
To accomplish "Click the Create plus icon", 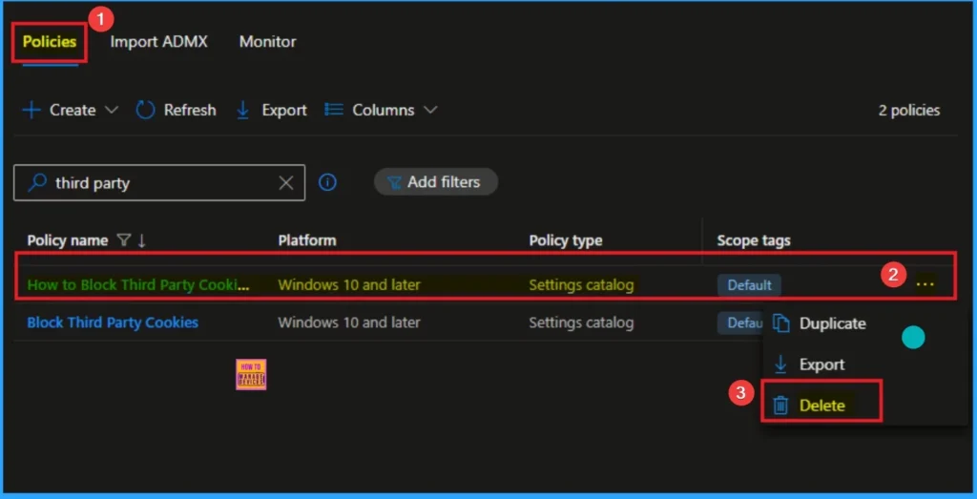I will pos(31,111).
